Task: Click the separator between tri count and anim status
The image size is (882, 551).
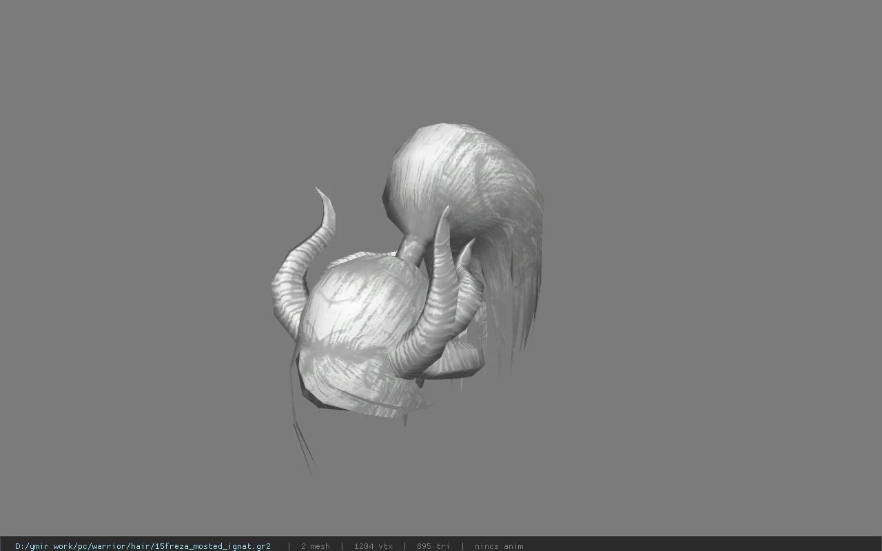Action: click(x=462, y=546)
